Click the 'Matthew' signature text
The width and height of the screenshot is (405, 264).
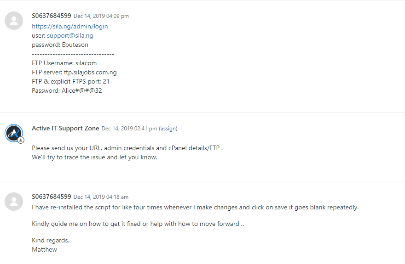tap(44, 249)
